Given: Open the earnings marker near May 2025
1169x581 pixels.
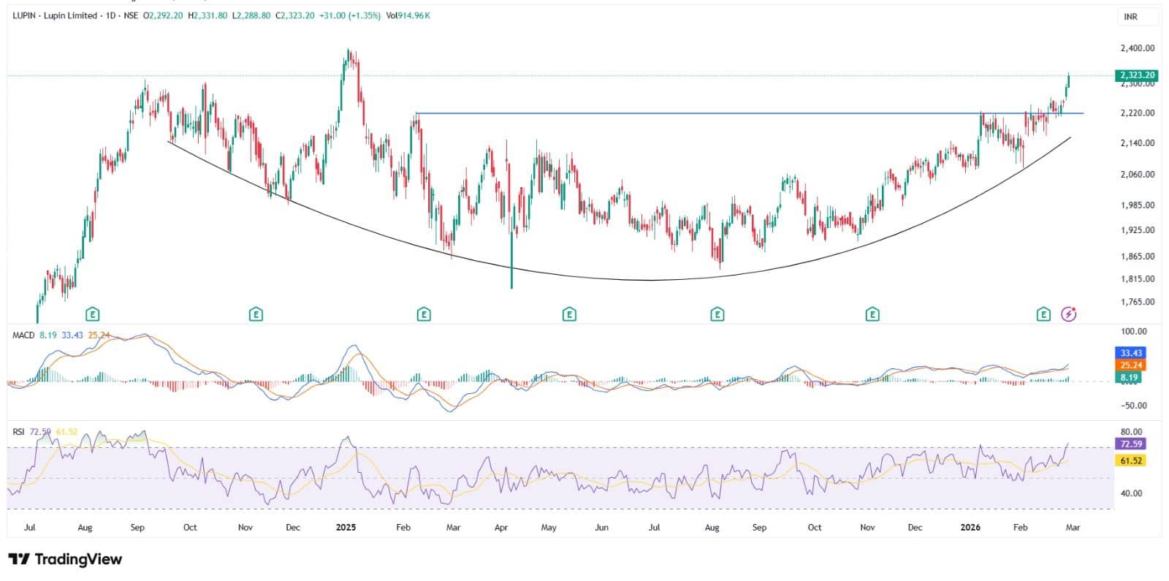Looking at the screenshot, I should pyautogui.click(x=569, y=314).
